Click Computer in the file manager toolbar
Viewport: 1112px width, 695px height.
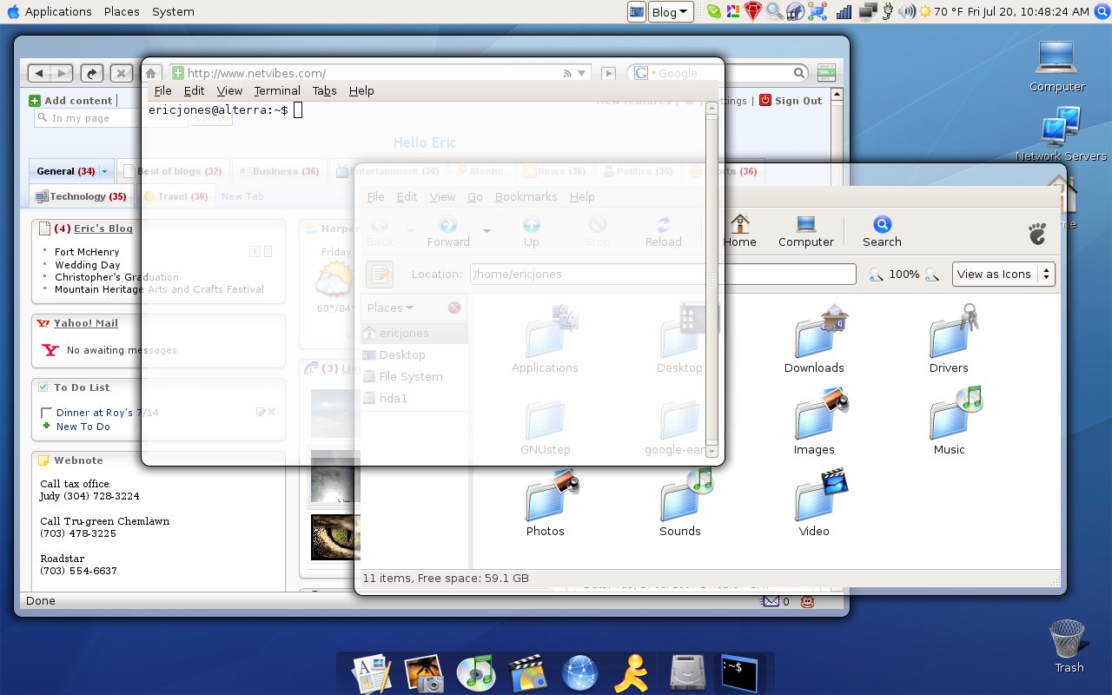click(x=805, y=231)
